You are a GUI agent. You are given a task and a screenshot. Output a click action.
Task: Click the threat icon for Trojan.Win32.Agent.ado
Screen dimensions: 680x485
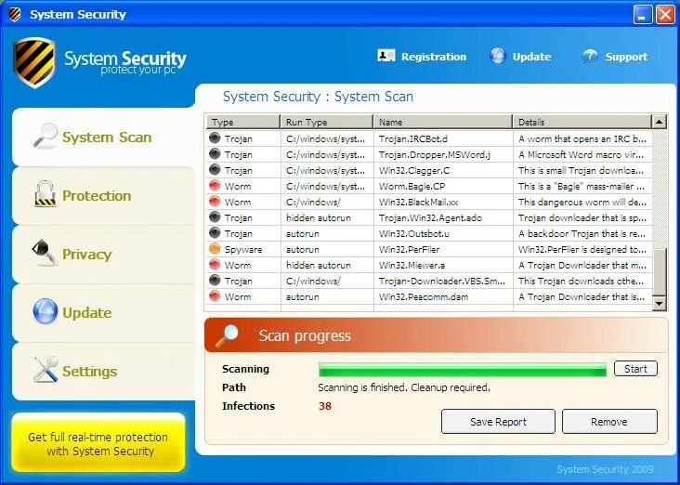(215, 216)
